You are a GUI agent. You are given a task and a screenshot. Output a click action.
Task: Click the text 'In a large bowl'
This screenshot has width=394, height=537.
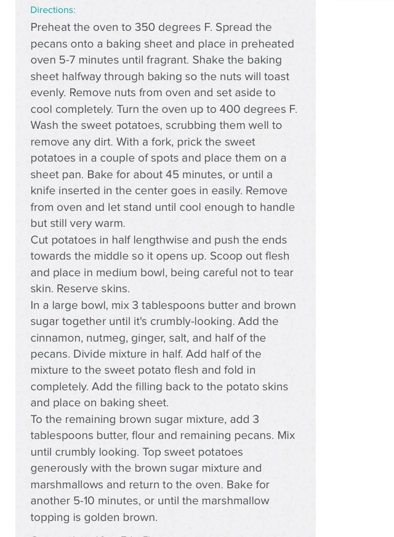(70, 305)
